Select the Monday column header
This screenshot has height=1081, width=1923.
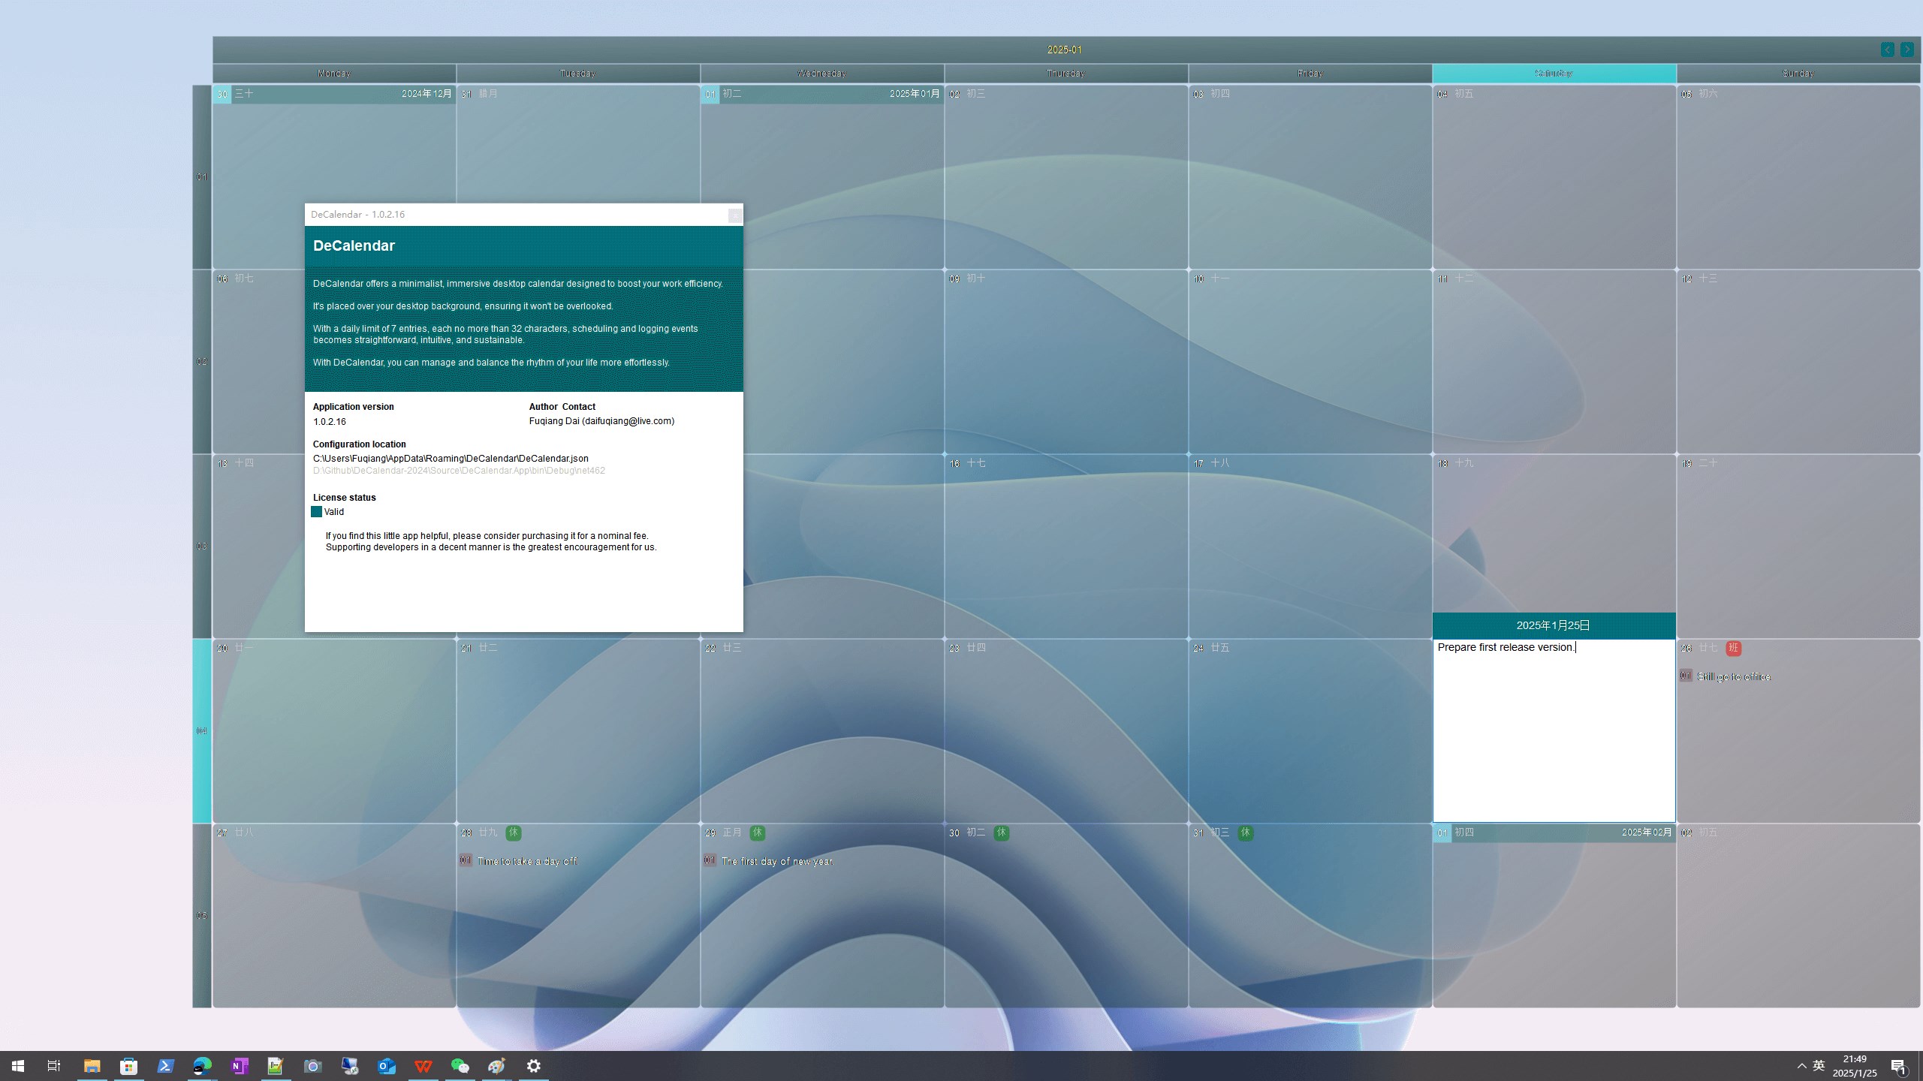334,74
